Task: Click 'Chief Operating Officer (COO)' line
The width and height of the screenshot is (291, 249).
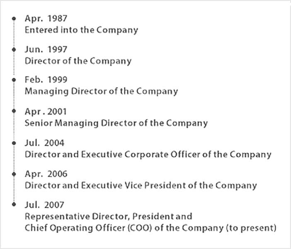Action: point(150,228)
